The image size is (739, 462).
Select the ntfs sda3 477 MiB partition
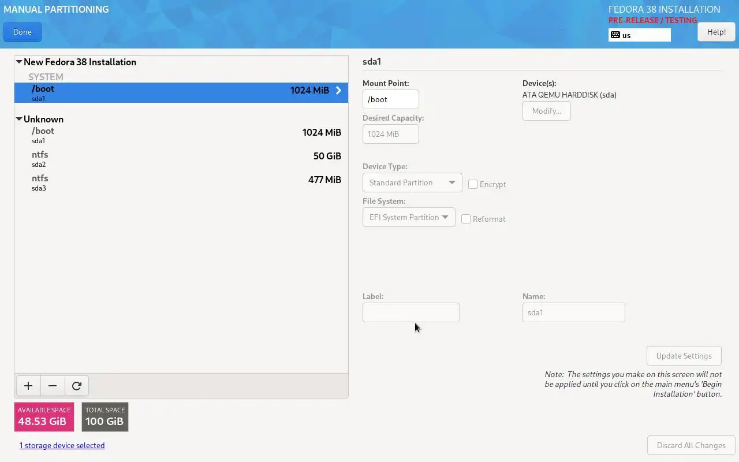pos(181,182)
